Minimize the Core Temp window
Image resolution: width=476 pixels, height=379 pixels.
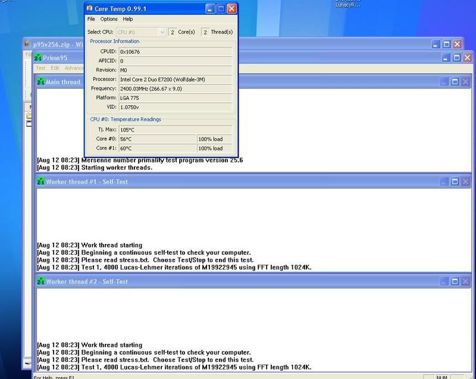pyautogui.click(x=209, y=8)
